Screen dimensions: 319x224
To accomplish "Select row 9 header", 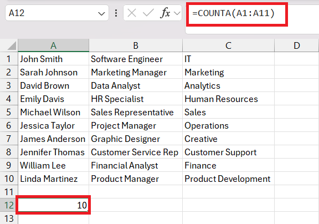I will (9, 165).
